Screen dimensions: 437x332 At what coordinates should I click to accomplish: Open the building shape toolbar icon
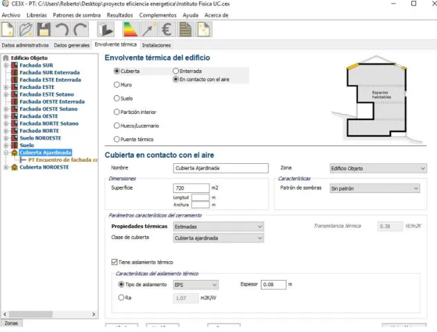pos(105,29)
